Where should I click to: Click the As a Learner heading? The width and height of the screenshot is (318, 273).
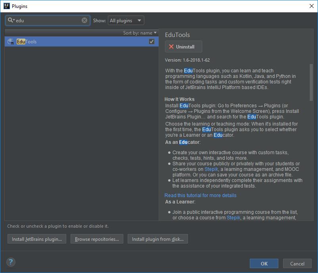pos(180,201)
